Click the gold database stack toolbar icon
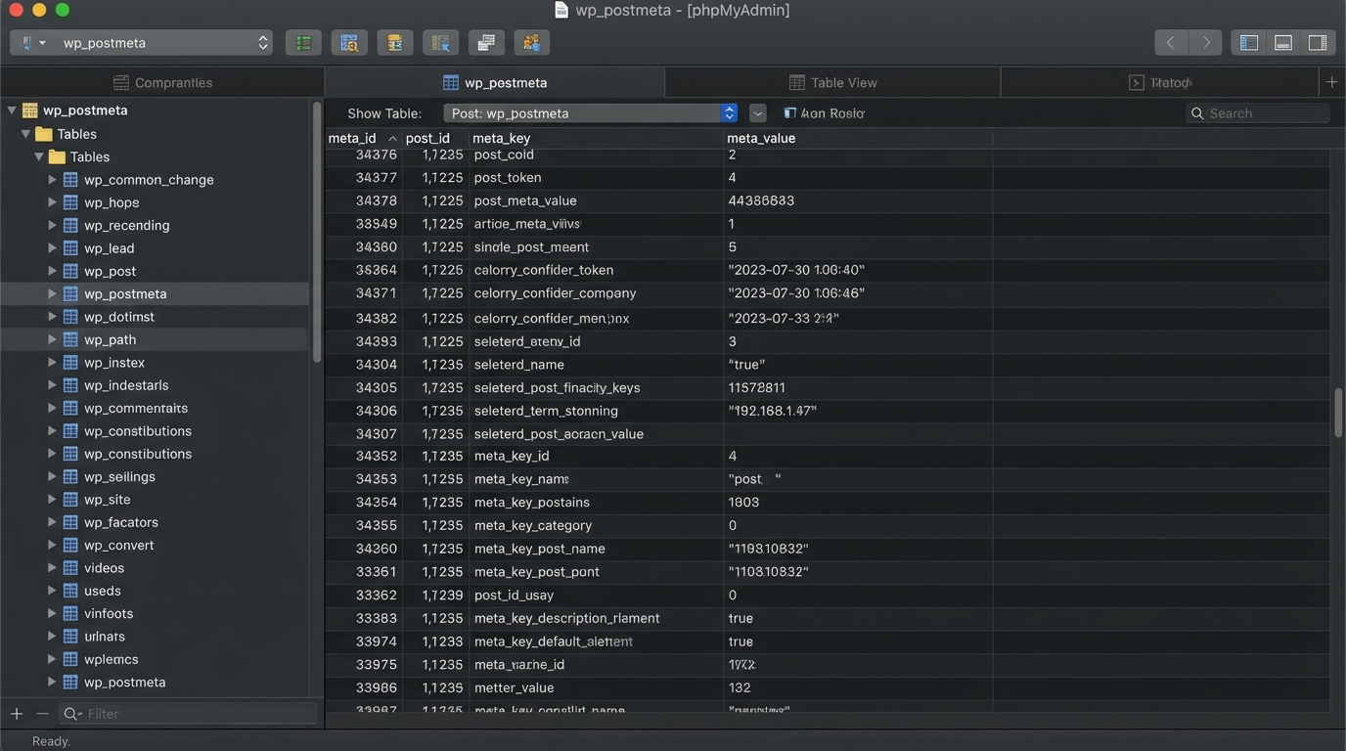1346x751 pixels. click(x=394, y=43)
